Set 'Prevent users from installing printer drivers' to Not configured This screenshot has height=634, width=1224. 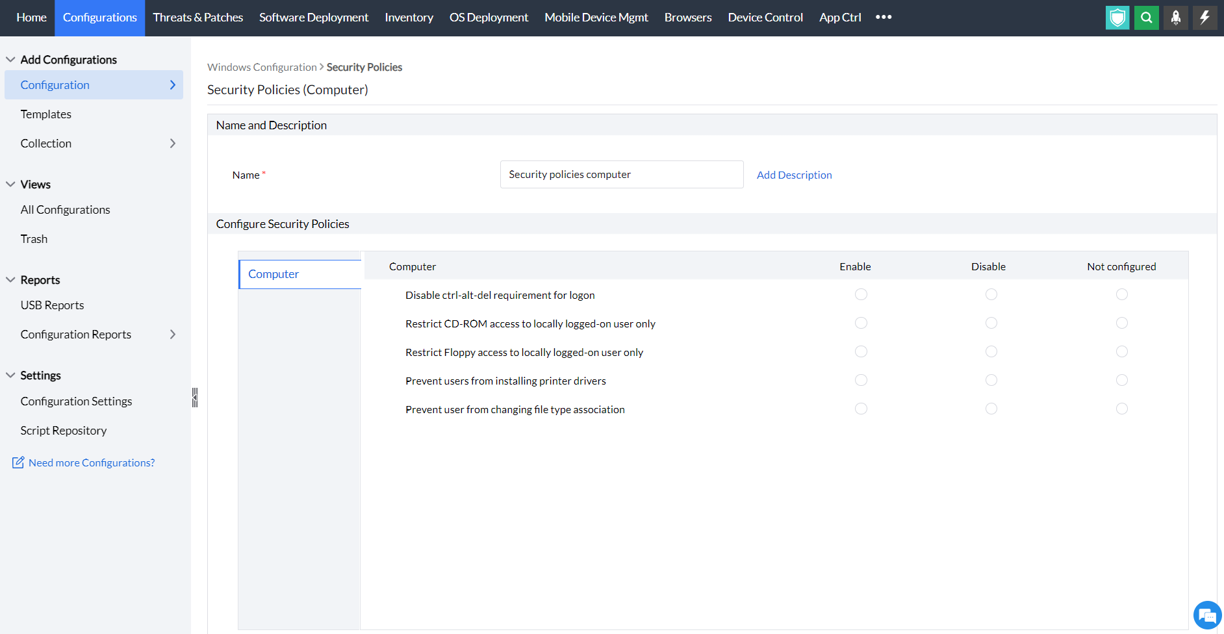pyautogui.click(x=1121, y=380)
